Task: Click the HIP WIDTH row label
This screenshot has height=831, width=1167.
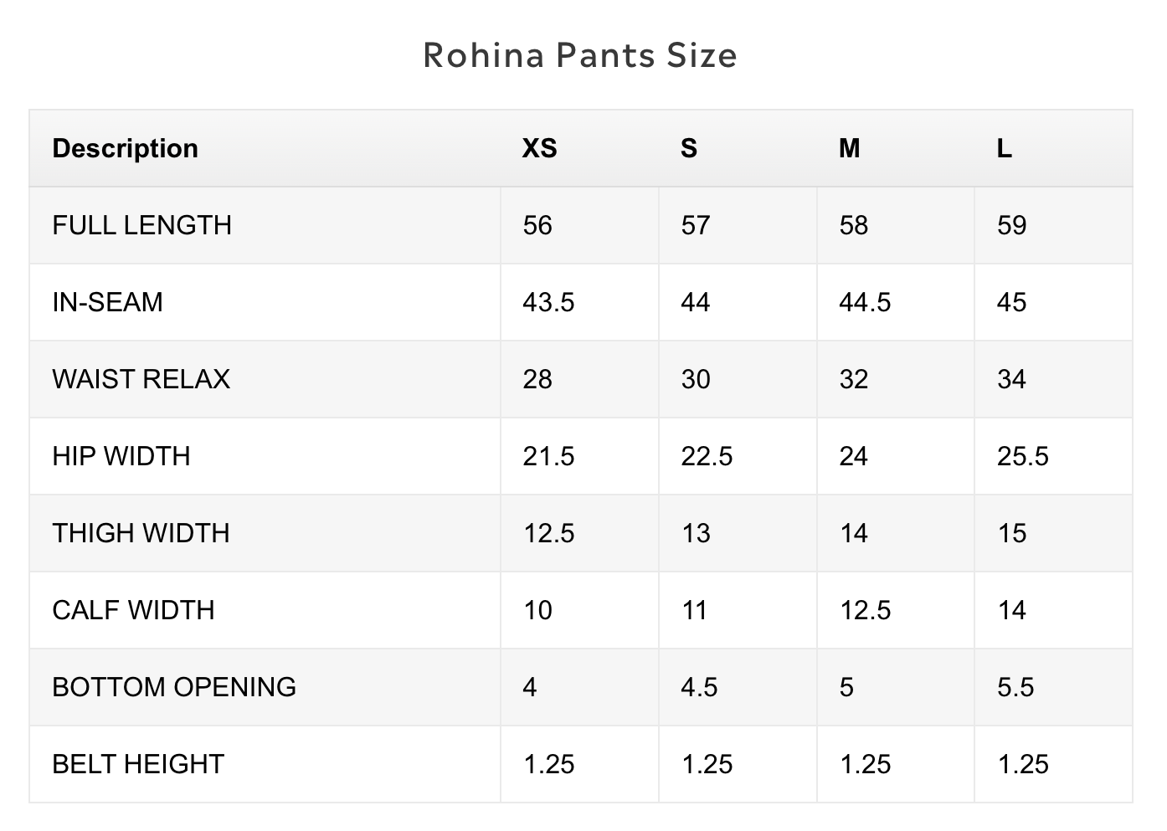Action: [121, 456]
